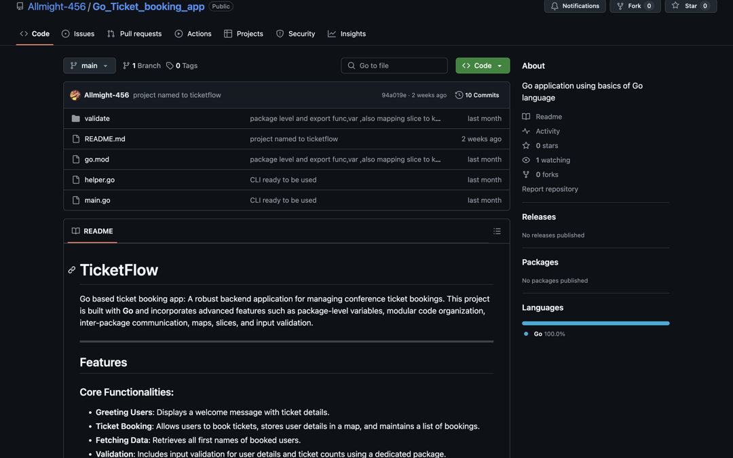This screenshot has height=458, width=733.
Task: Click the helper.go file icon
Action: pyautogui.click(x=76, y=180)
